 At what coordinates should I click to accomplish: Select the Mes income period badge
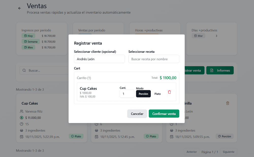point(28,47)
